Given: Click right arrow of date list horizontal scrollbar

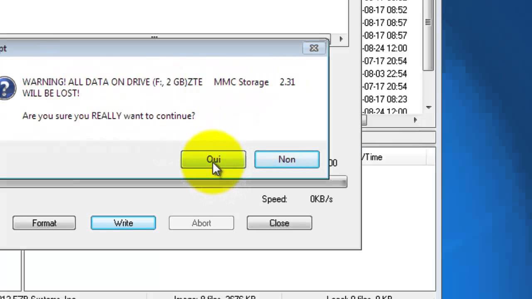Looking at the screenshot, I should tap(415, 120).
